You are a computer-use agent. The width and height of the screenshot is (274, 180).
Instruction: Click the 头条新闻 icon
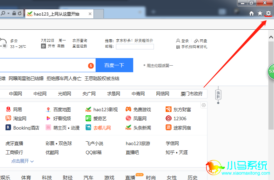tap(128, 127)
